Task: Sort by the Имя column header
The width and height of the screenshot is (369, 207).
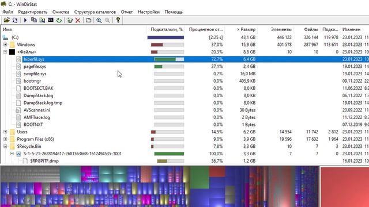Action: tap(73, 29)
